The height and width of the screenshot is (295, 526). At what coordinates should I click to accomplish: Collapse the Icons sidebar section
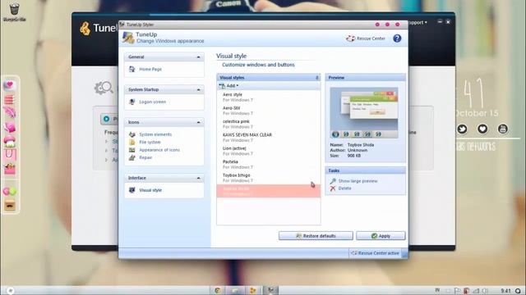[x=198, y=123]
